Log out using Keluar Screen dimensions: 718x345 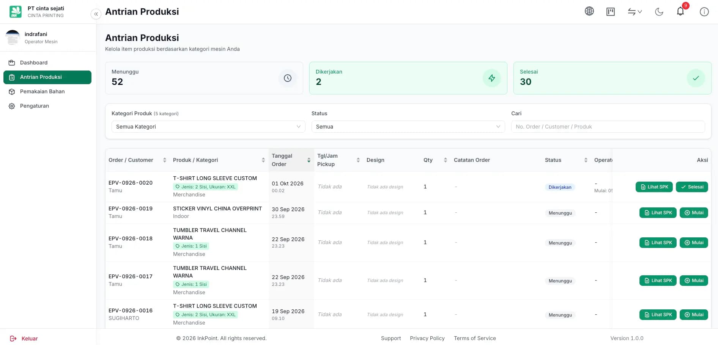[x=24, y=339]
